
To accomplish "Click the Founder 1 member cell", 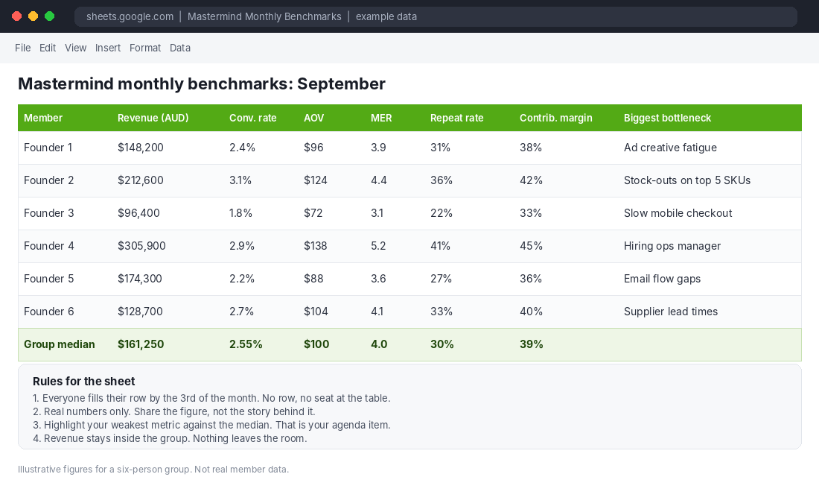I will pyautogui.click(x=48, y=148).
